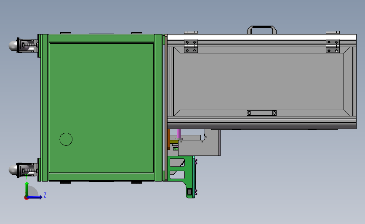
Task: Select the left hinge on the gray door
Action: pyautogui.click(x=191, y=46)
